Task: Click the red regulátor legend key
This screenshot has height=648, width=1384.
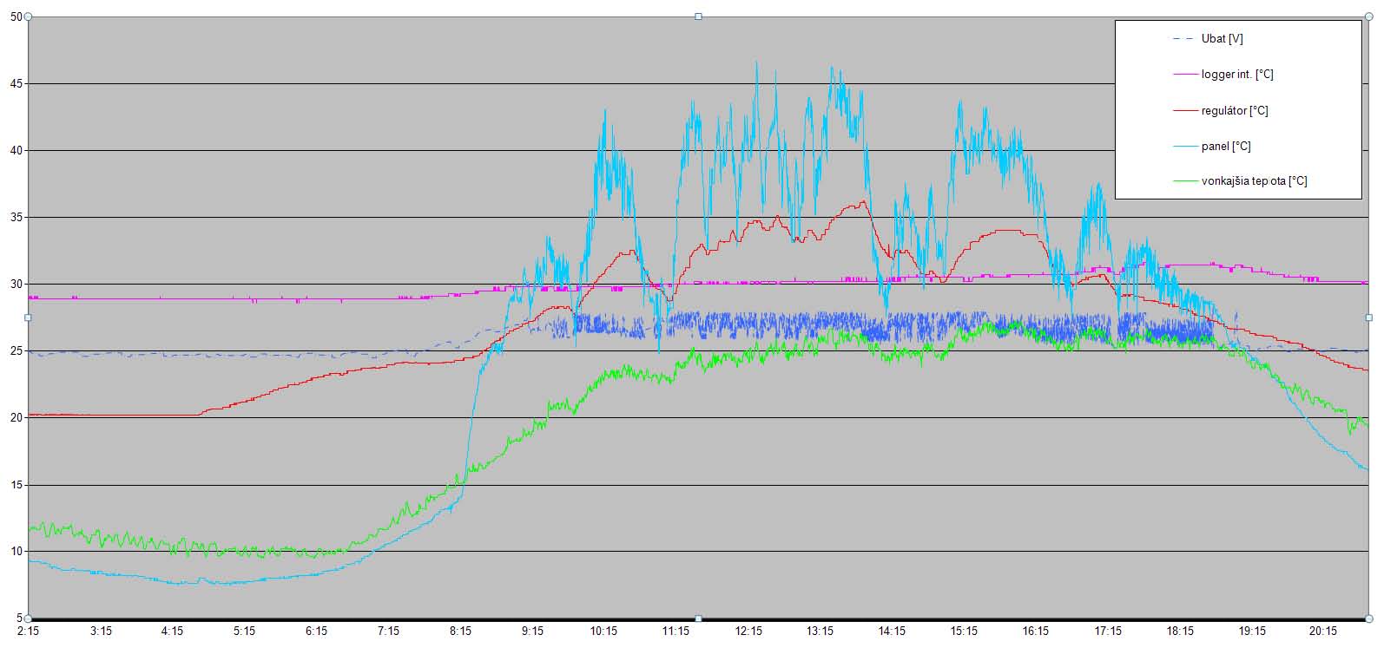Action: (1184, 111)
